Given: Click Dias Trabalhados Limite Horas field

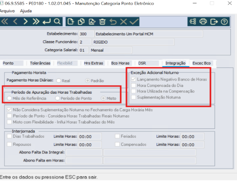Looking at the screenshot, I should 90,136.
